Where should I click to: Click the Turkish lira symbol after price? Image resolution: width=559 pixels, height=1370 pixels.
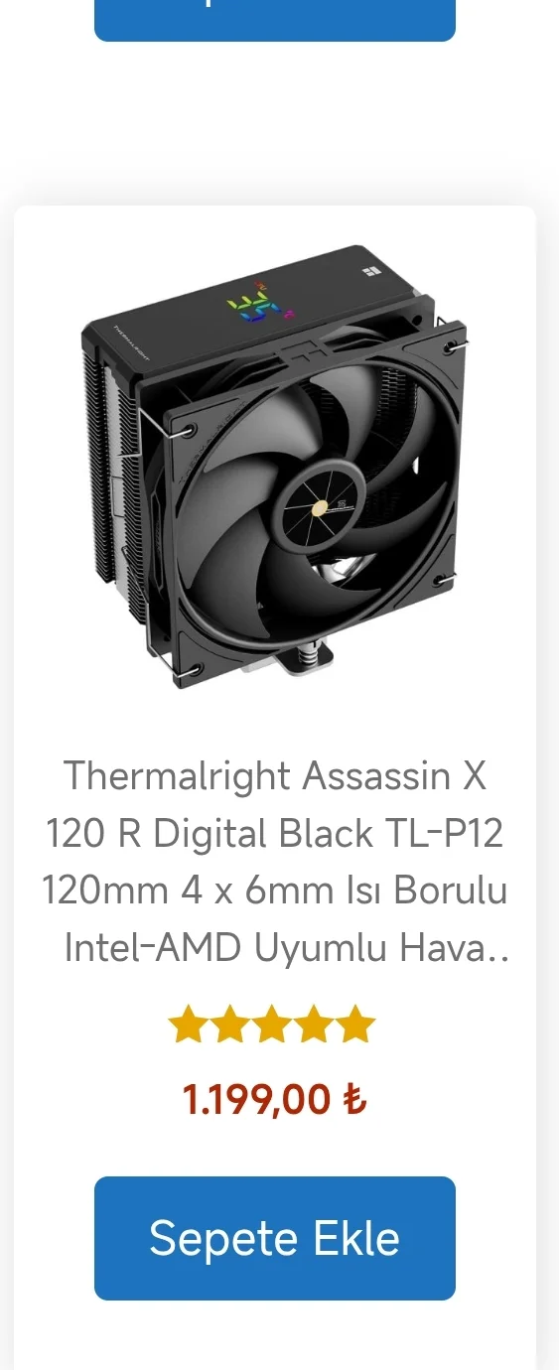tap(354, 1101)
